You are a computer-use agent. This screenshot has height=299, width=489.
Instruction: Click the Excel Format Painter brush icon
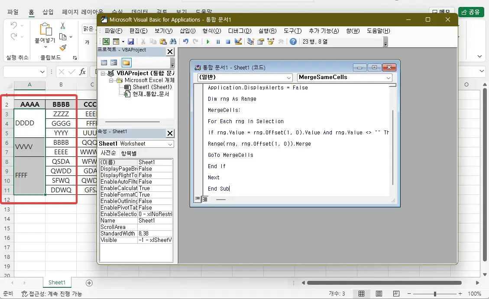coord(63,48)
